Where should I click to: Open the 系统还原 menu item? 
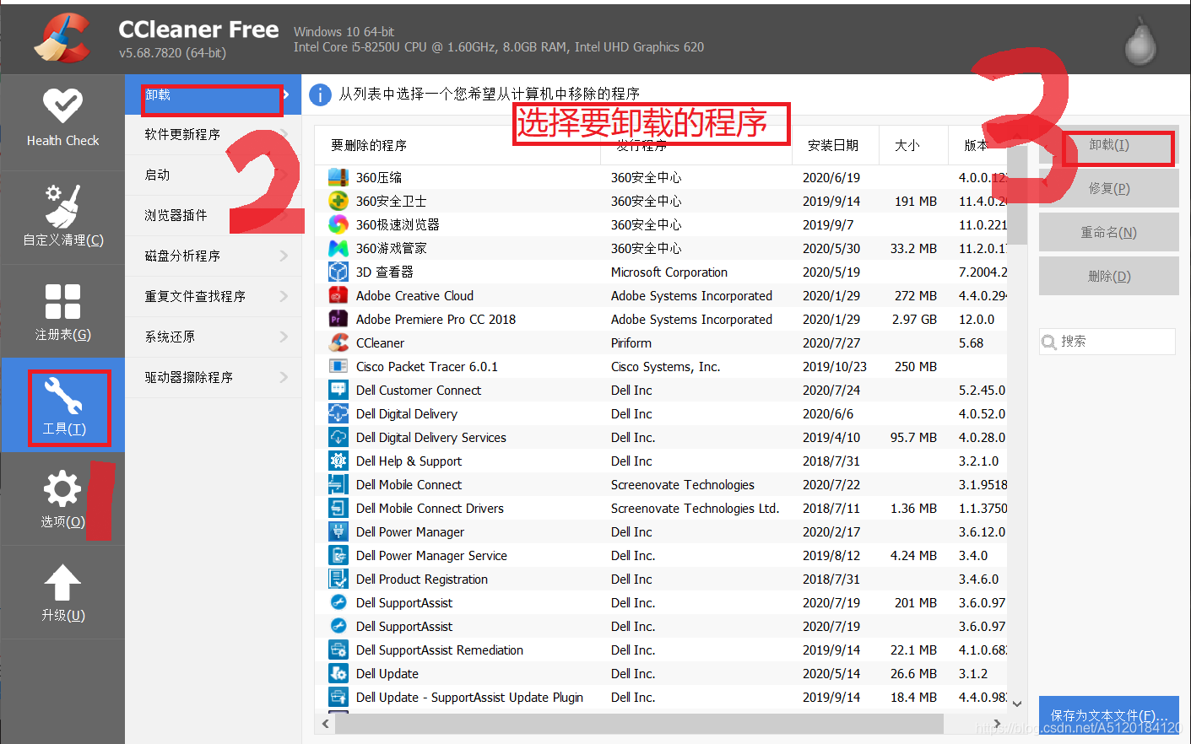pos(213,337)
